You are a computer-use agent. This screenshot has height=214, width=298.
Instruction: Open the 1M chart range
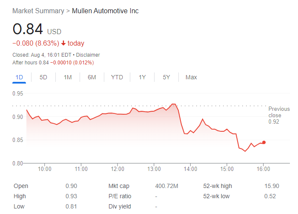(x=68, y=77)
